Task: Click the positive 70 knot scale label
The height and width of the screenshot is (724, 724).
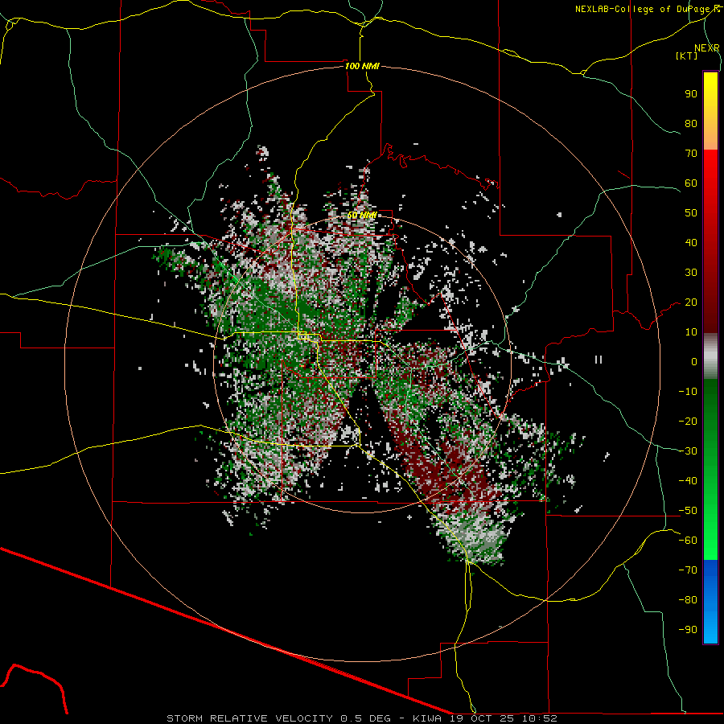Action: tap(691, 154)
